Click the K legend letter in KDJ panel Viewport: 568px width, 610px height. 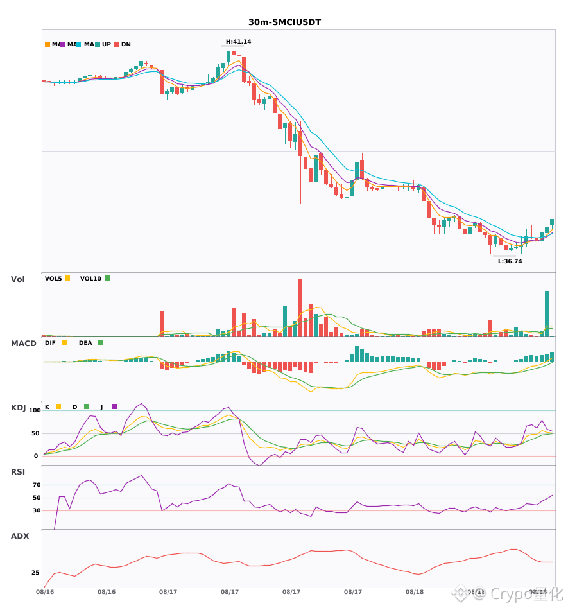(x=47, y=407)
